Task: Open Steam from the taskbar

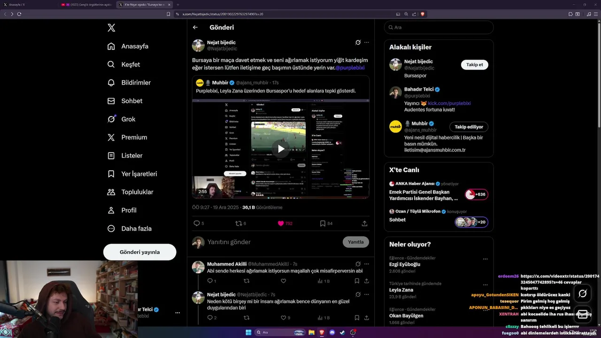Action: pos(342,332)
